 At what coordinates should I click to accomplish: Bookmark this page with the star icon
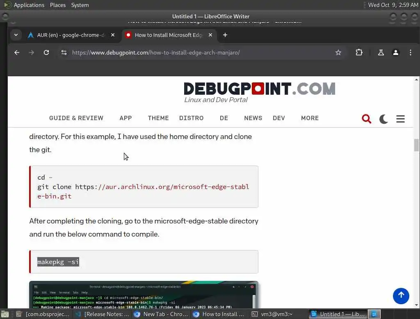click(x=338, y=52)
